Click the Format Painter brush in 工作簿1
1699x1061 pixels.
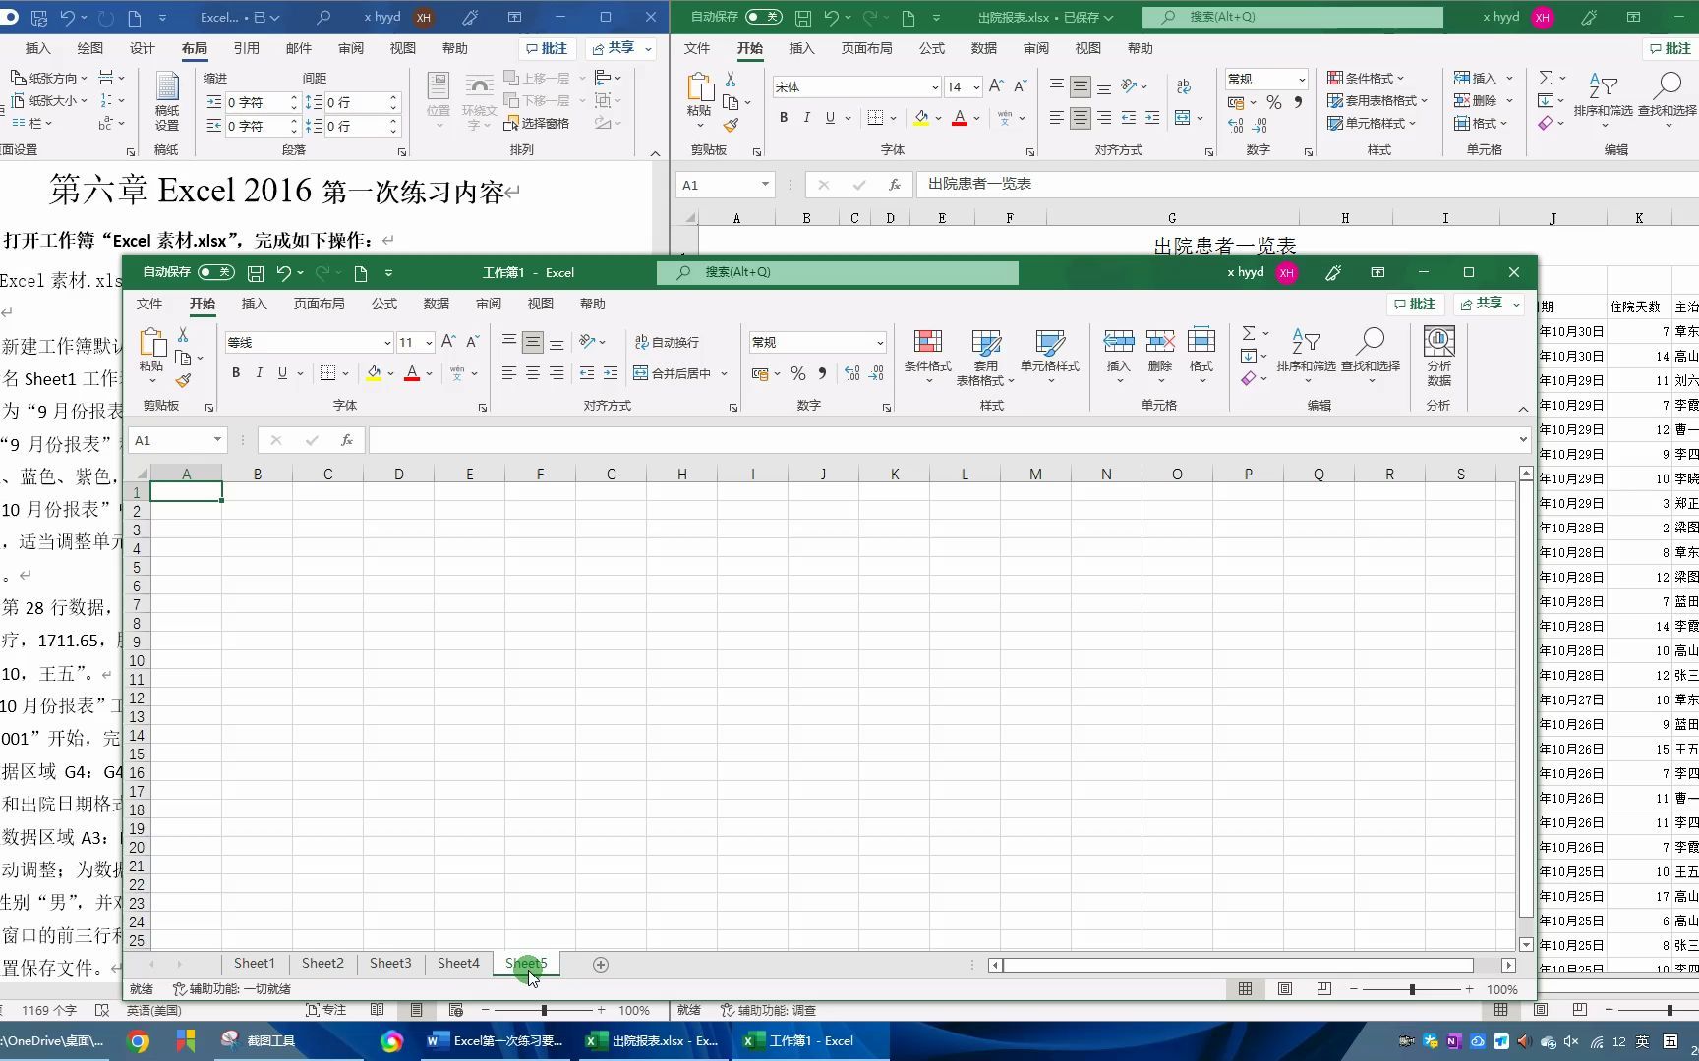coord(183,380)
